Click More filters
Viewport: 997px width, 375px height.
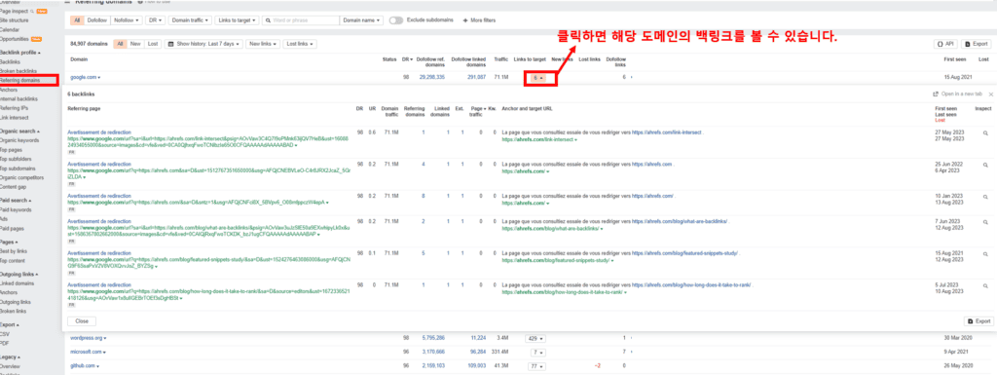click(479, 20)
